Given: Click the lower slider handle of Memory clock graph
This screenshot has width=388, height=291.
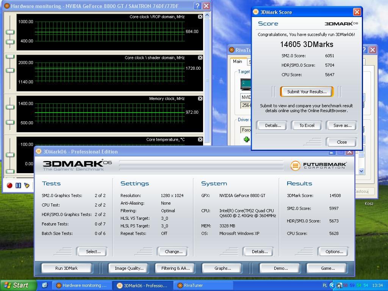Looking at the screenshot, I should (x=10, y=122).
